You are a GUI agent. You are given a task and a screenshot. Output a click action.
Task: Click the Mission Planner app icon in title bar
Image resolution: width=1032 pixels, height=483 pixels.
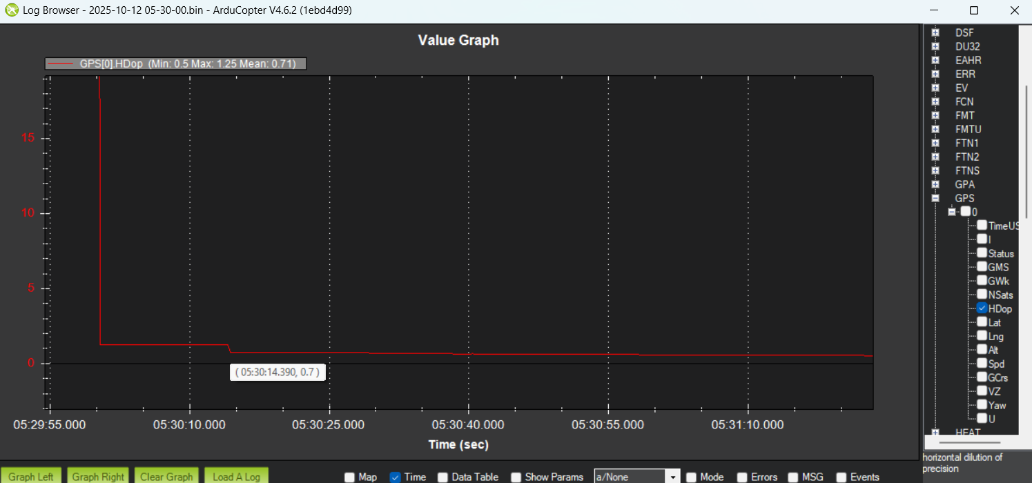tap(12, 10)
